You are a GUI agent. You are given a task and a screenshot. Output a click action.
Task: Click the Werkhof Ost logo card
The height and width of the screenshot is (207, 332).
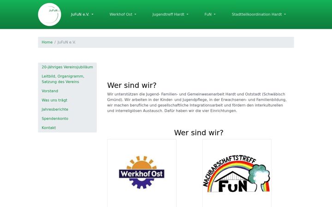tap(142, 173)
